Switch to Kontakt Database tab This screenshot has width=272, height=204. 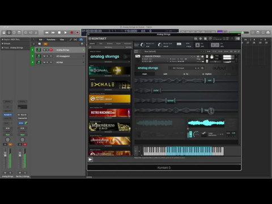[109, 44]
